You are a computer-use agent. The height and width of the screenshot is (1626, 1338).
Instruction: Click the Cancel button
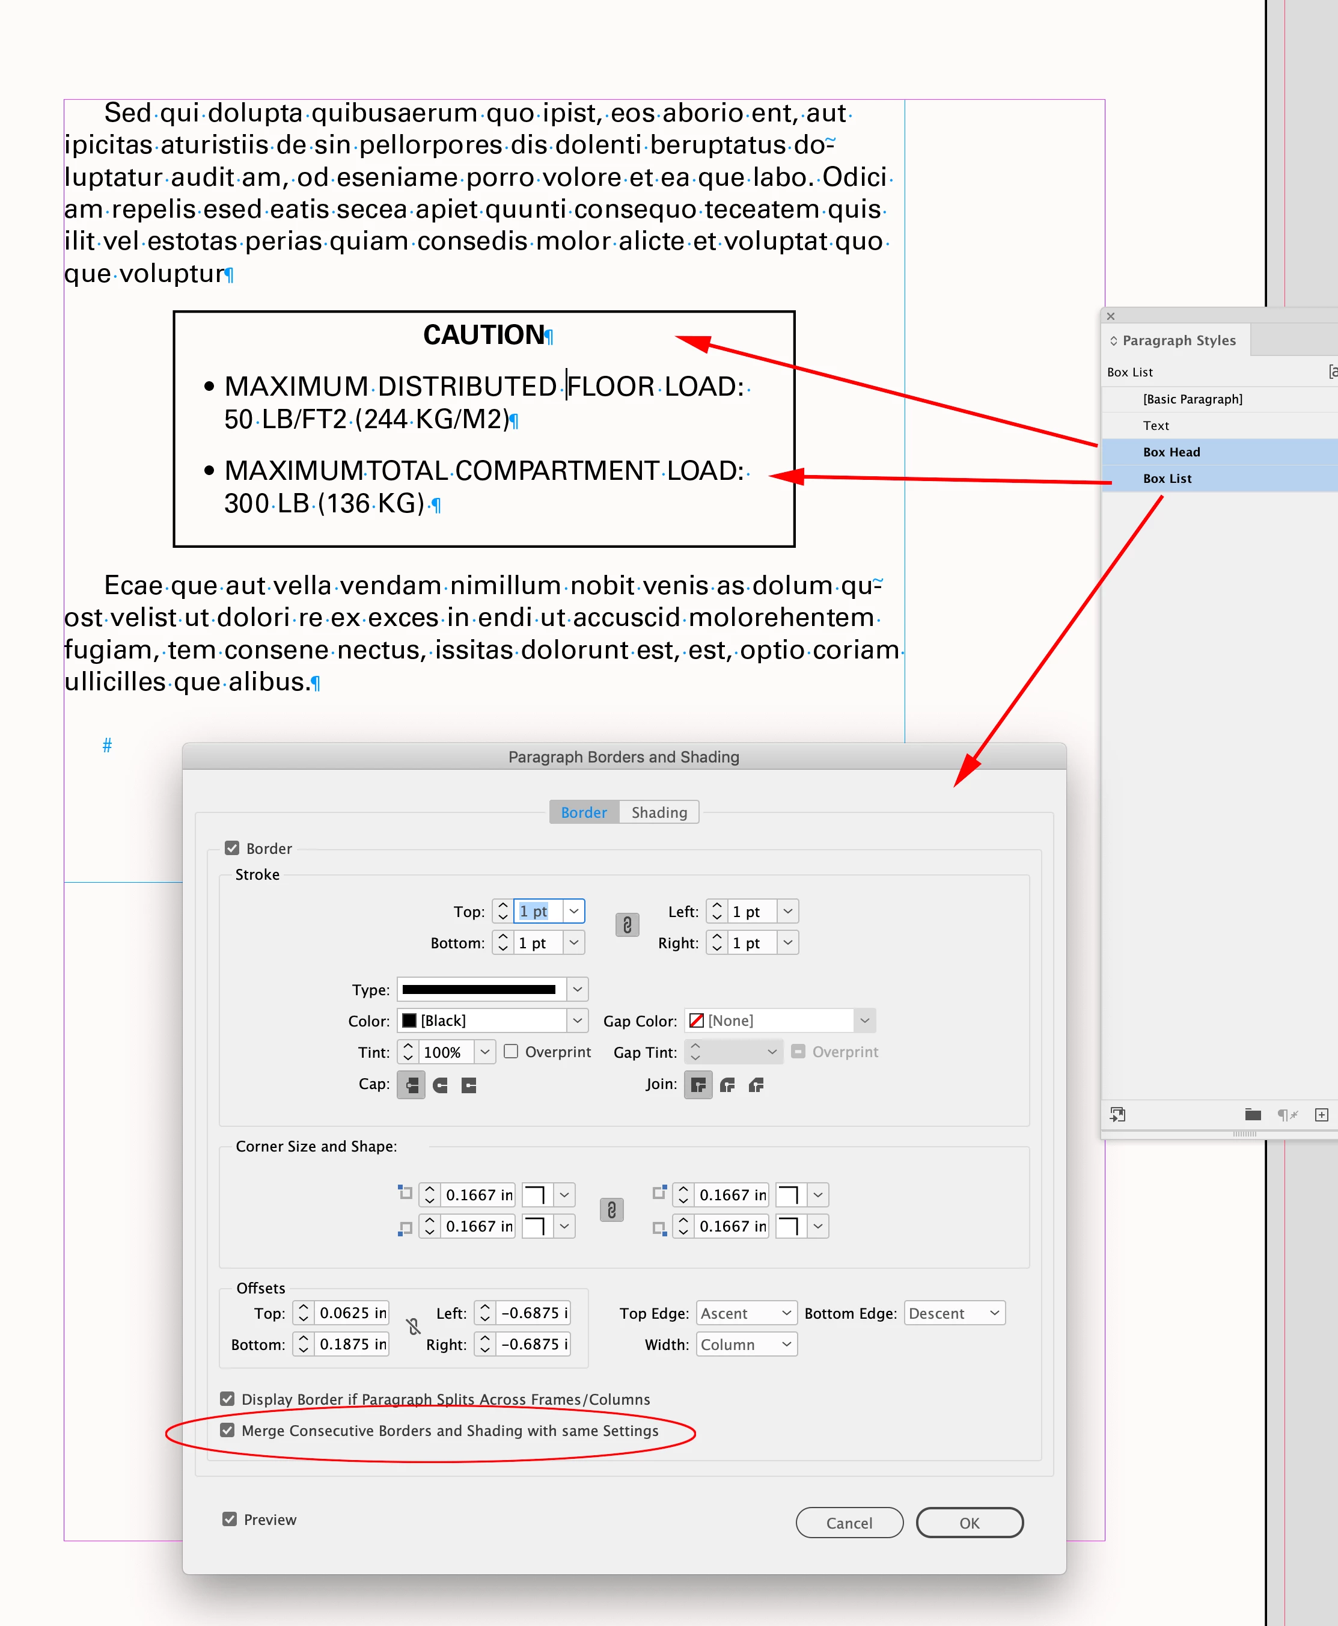[x=849, y=1523]
